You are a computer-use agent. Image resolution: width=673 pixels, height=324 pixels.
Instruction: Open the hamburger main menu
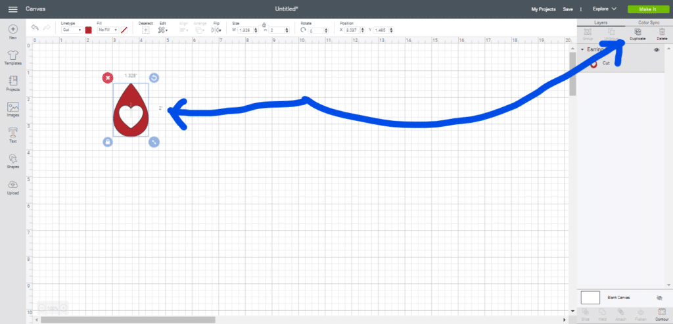coord(12,9)
